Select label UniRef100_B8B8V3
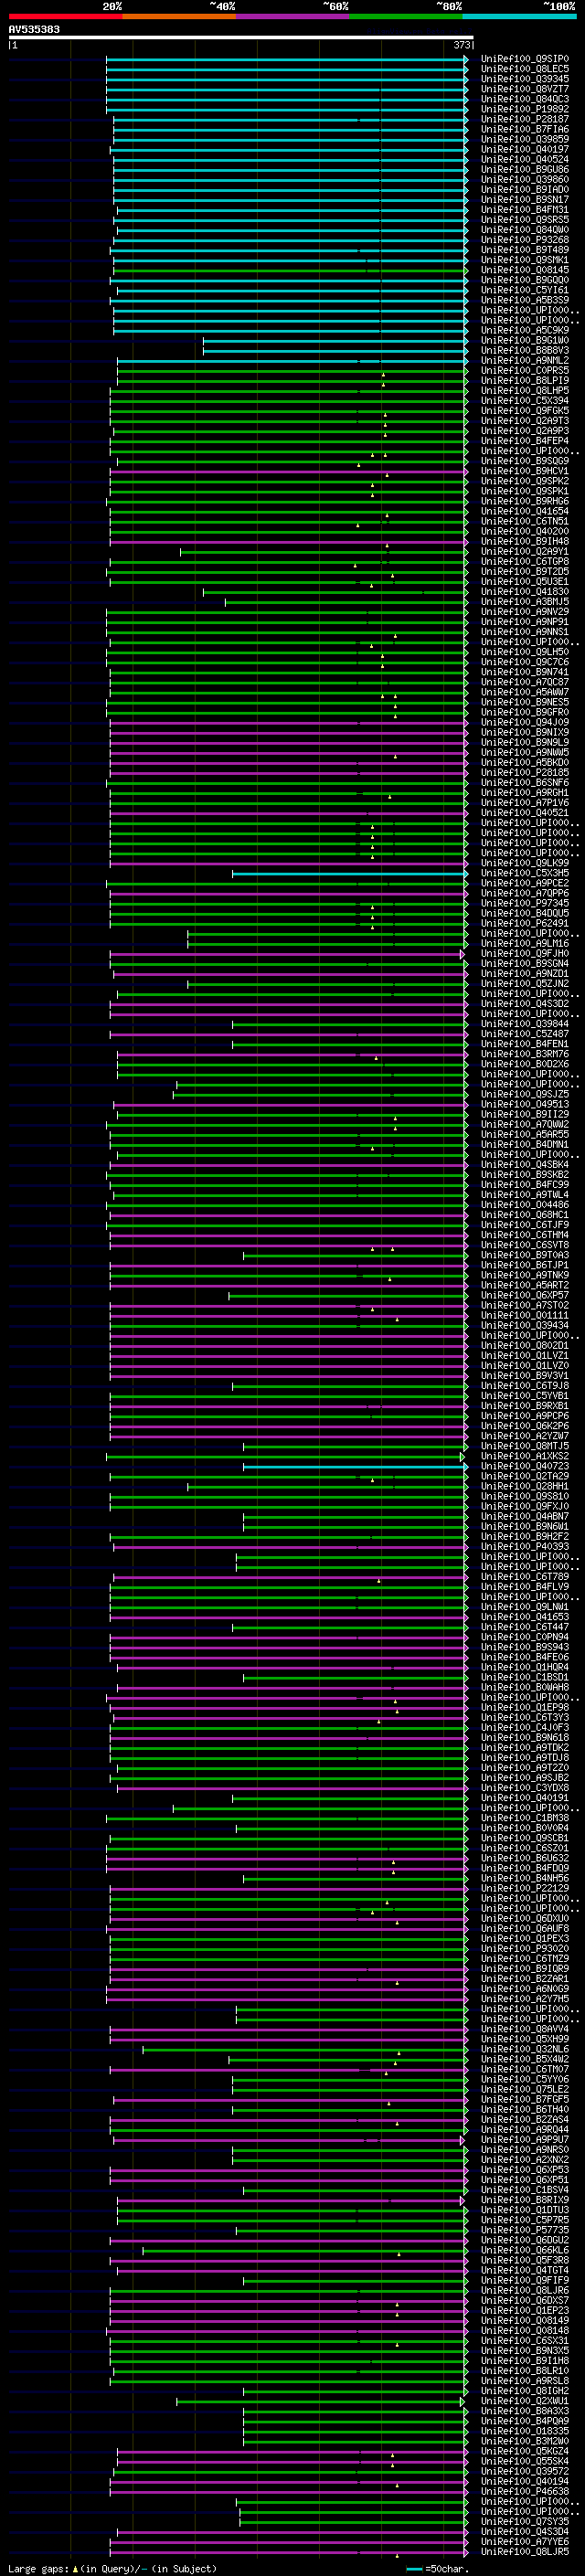585x2576 pixels. tap(525, 350)
